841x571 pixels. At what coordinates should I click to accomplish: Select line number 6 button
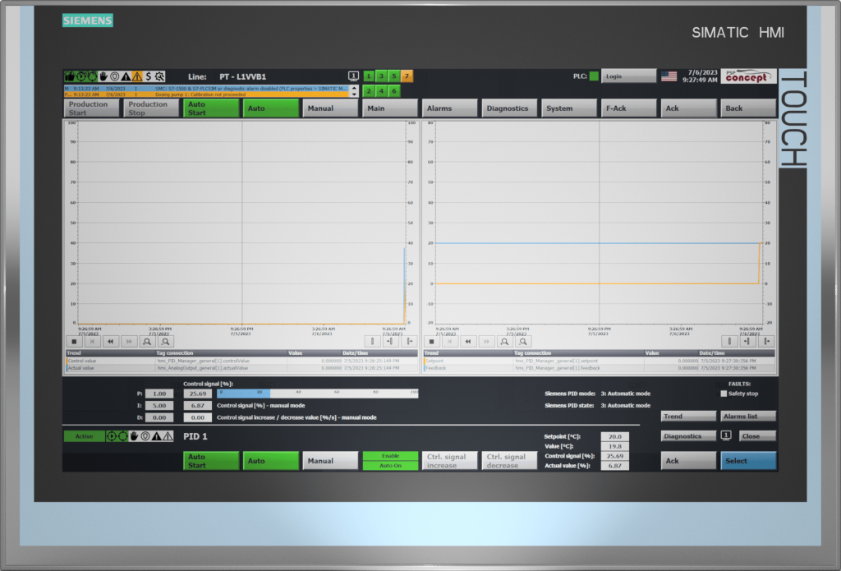tap(393, 91)
